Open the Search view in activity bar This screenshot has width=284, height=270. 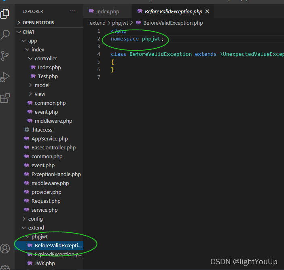click(5, 35)
